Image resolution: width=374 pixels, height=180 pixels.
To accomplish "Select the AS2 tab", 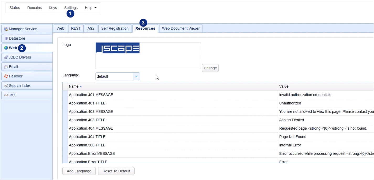I will pos(91,28).
